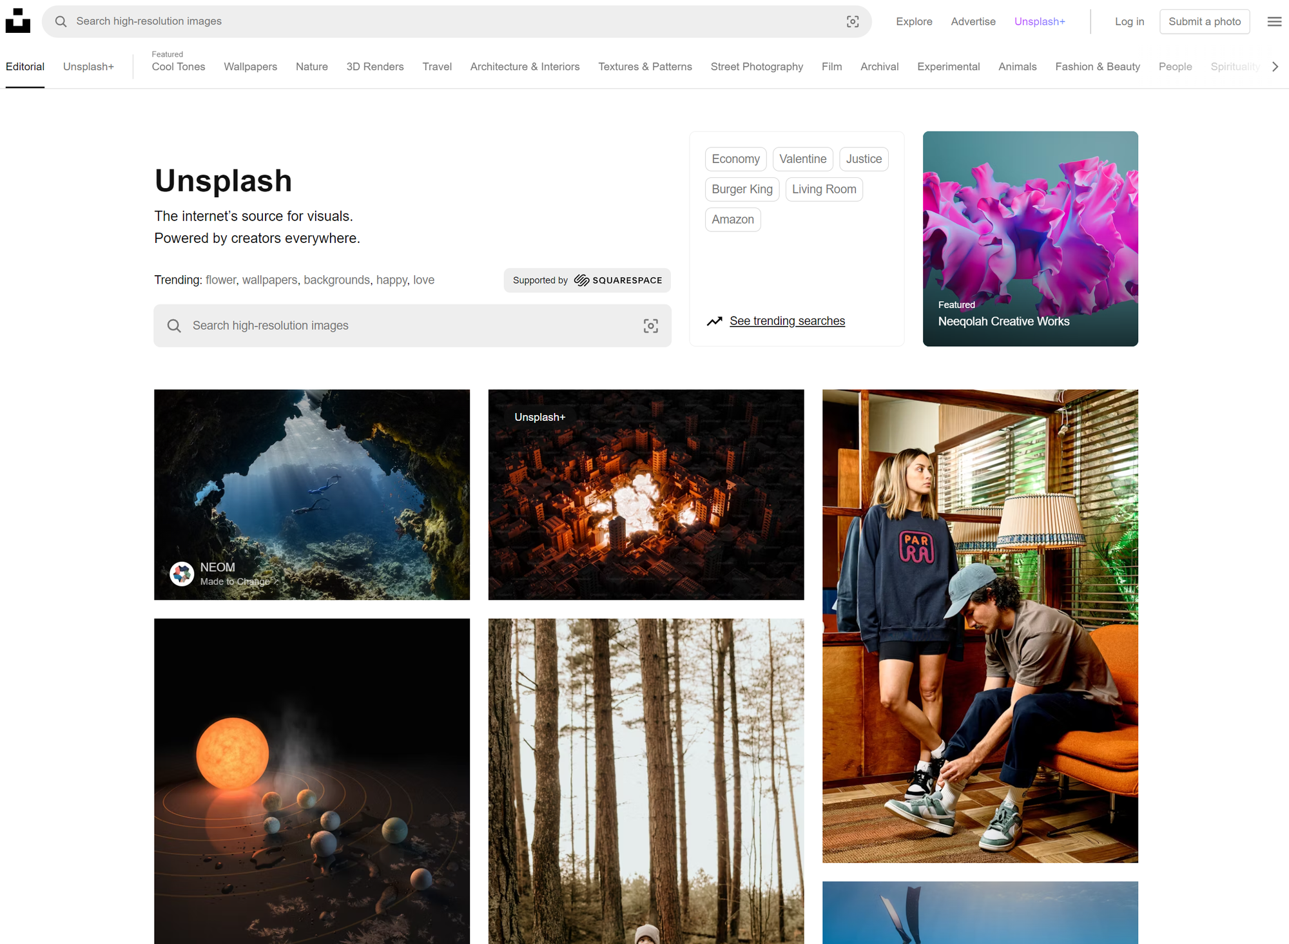Click the visual search icon in top bar
This screenshot has height=944, width=1289.
click(853, 22)
